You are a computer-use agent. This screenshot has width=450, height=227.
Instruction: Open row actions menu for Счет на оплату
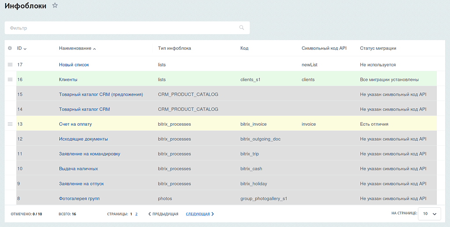(10, 124)
